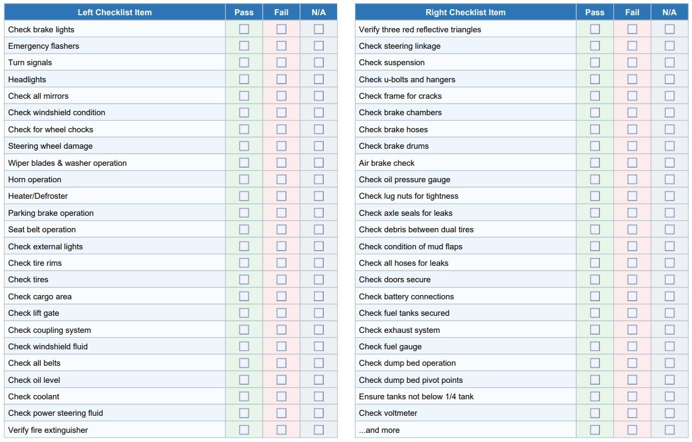Mark Fail for Check brake drums
Viewport: 692px width, 442px height.
[632, 145]
